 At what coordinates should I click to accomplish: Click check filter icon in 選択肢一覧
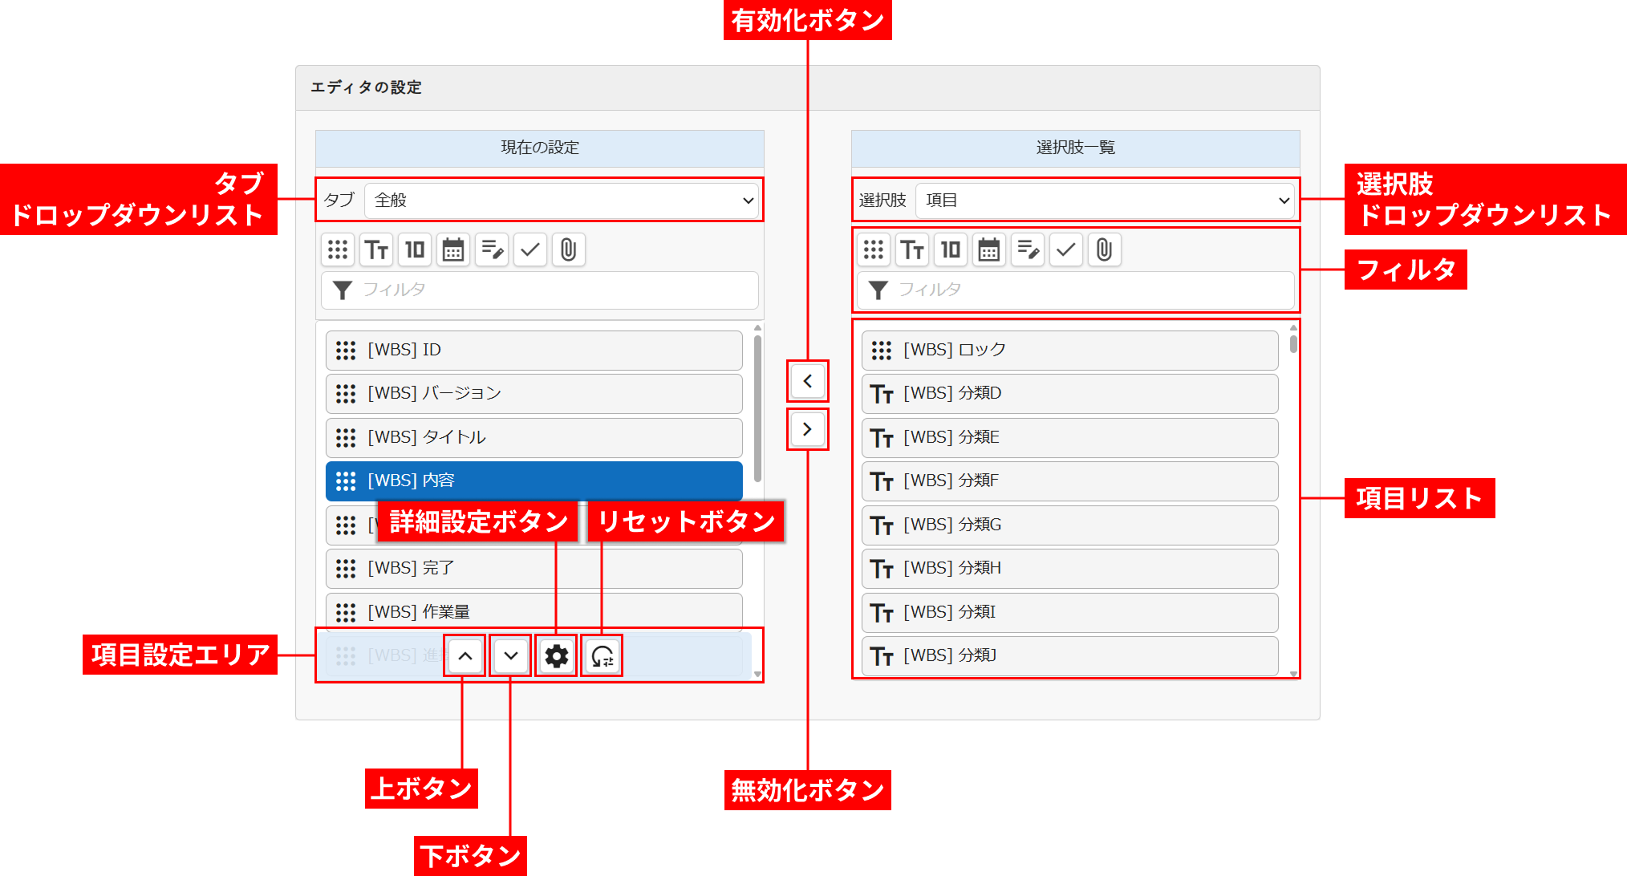tap(1066, 249)
